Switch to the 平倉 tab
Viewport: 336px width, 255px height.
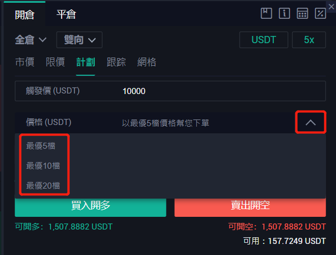click(x=66, y=14)
